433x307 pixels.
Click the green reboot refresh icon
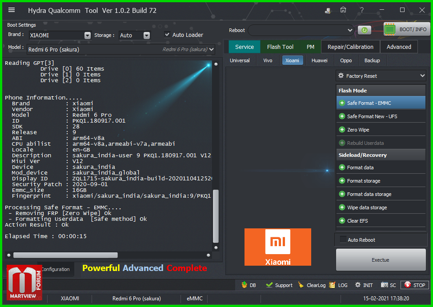click(364, 30)
